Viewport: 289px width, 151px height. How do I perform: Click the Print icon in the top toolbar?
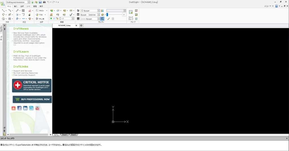44,2
